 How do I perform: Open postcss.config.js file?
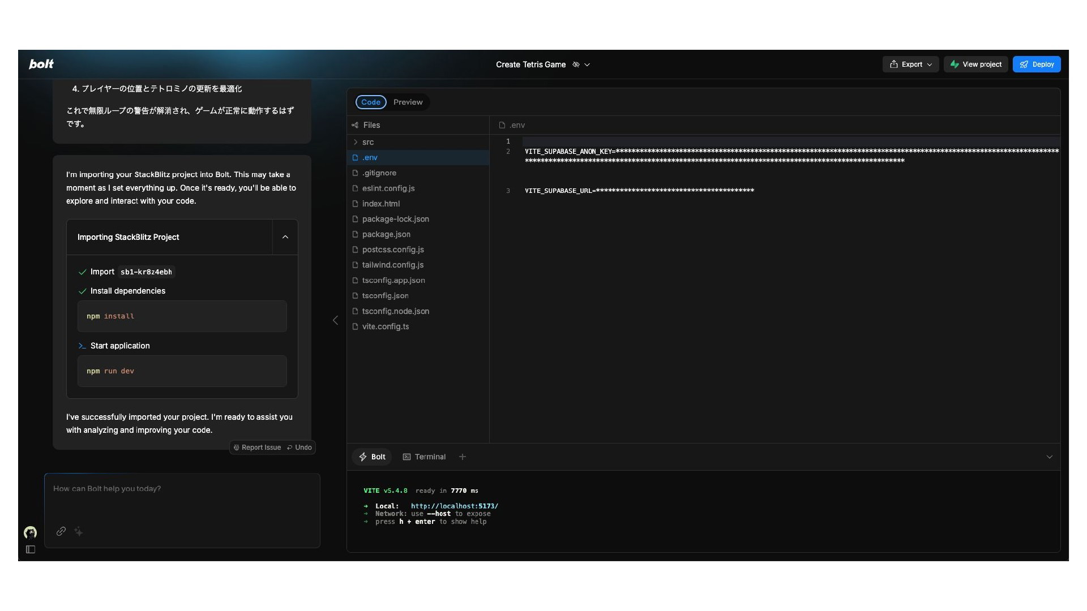pyautogui.click(x=418, y=249)
